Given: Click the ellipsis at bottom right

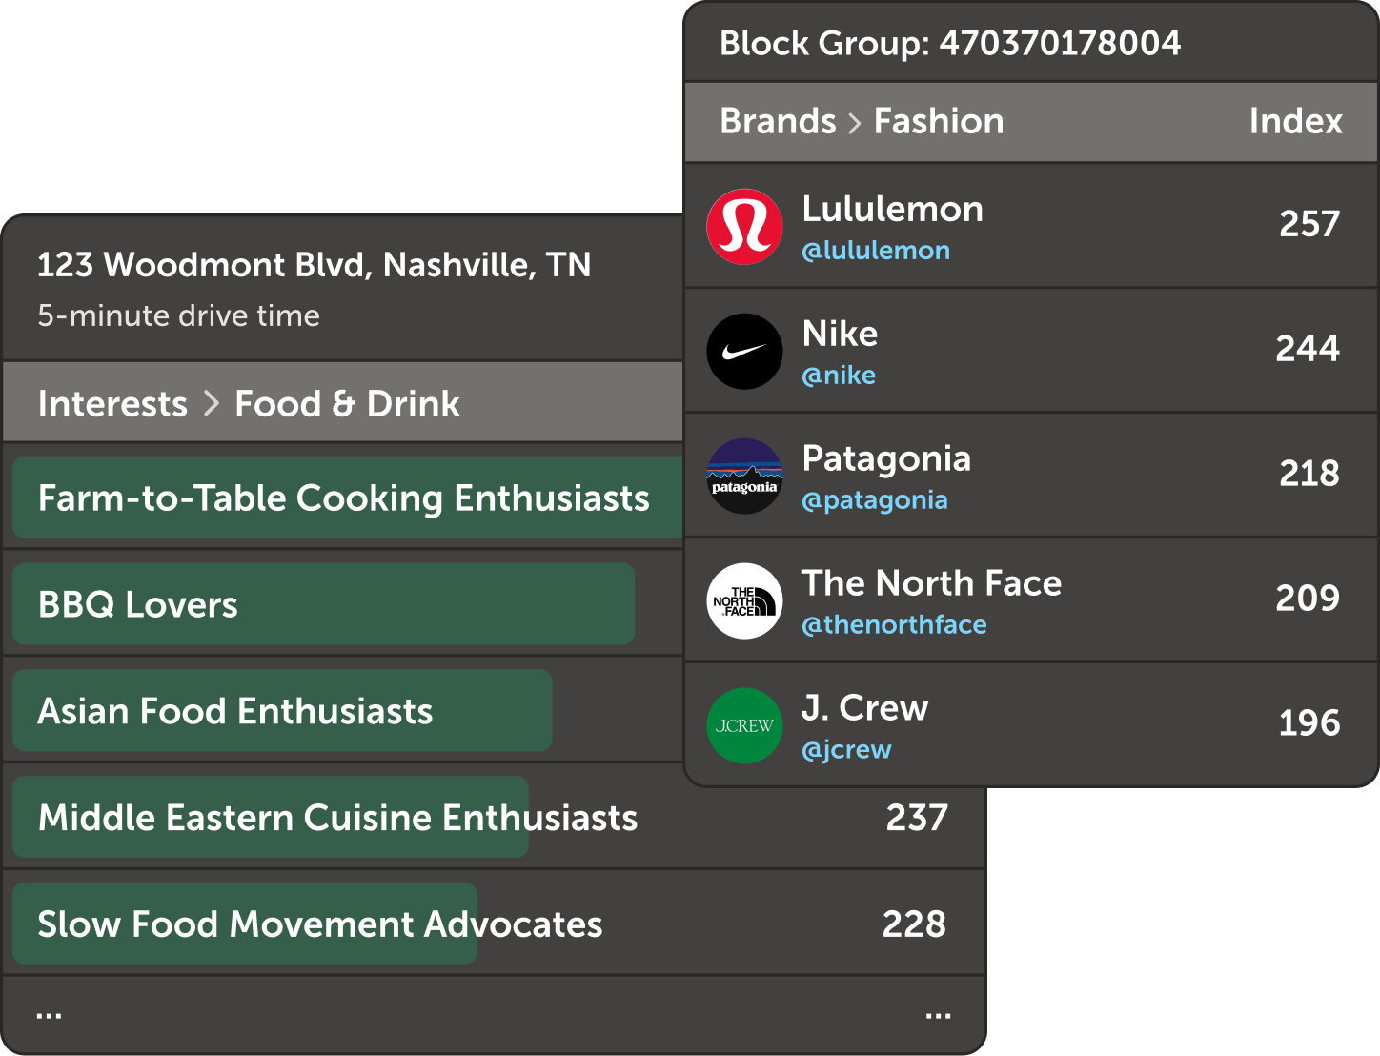Looking at the screenshot, I should pyautogui.click(x=938, y=1016).
